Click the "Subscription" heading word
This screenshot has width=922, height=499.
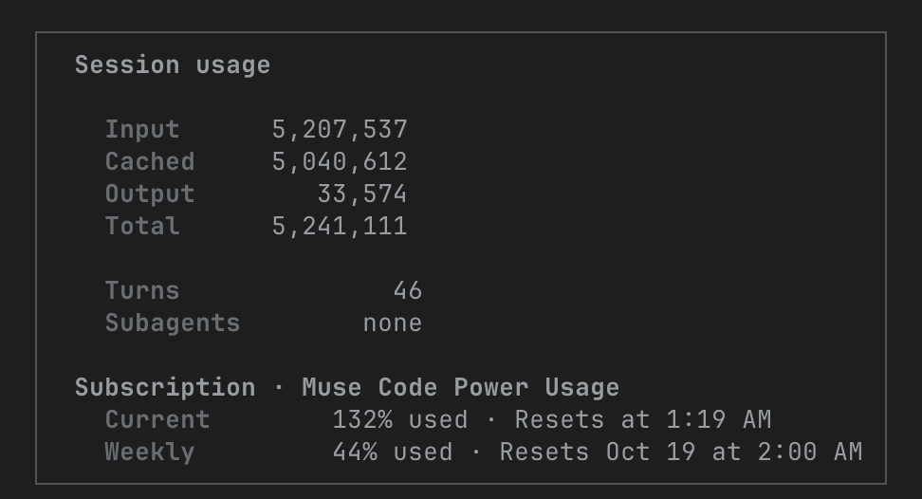click(165, 388)
